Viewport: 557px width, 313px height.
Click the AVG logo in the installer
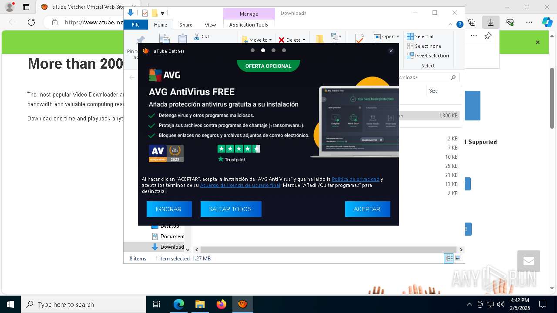(x=164, y=75)
